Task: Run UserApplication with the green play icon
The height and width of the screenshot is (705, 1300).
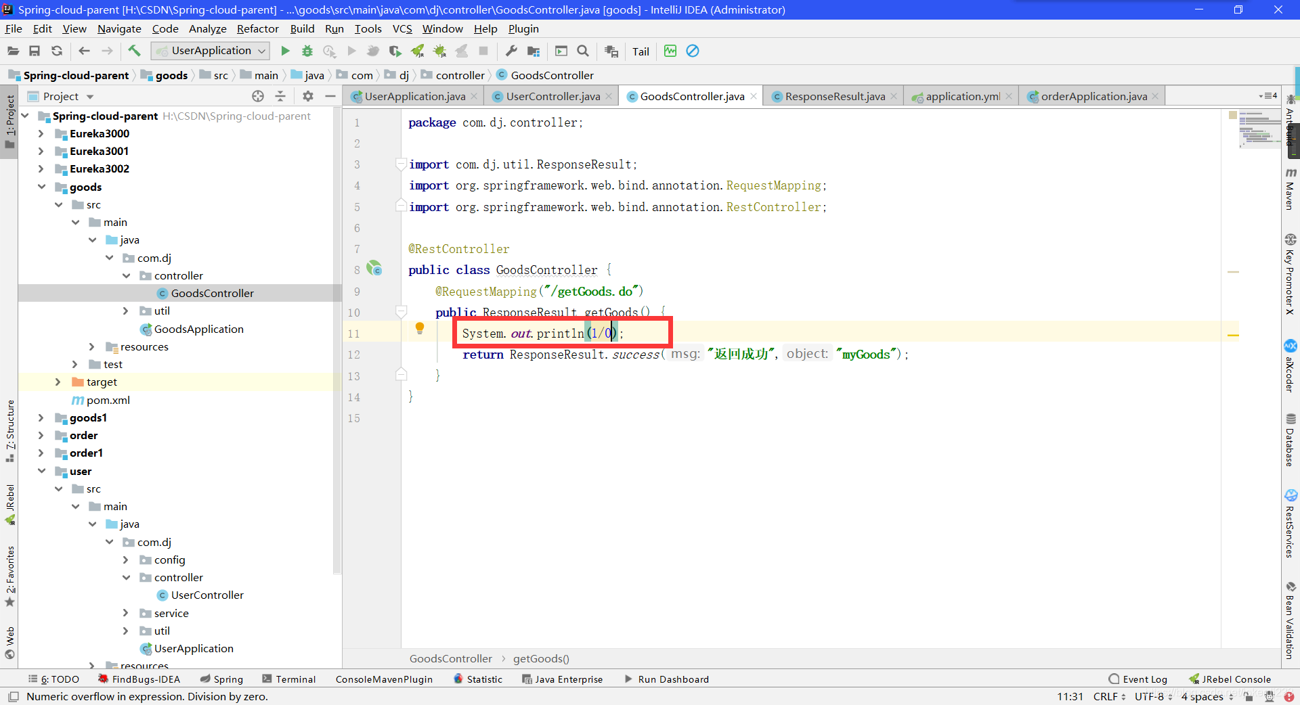Action: pyautogui.click(x=285, y=51)
